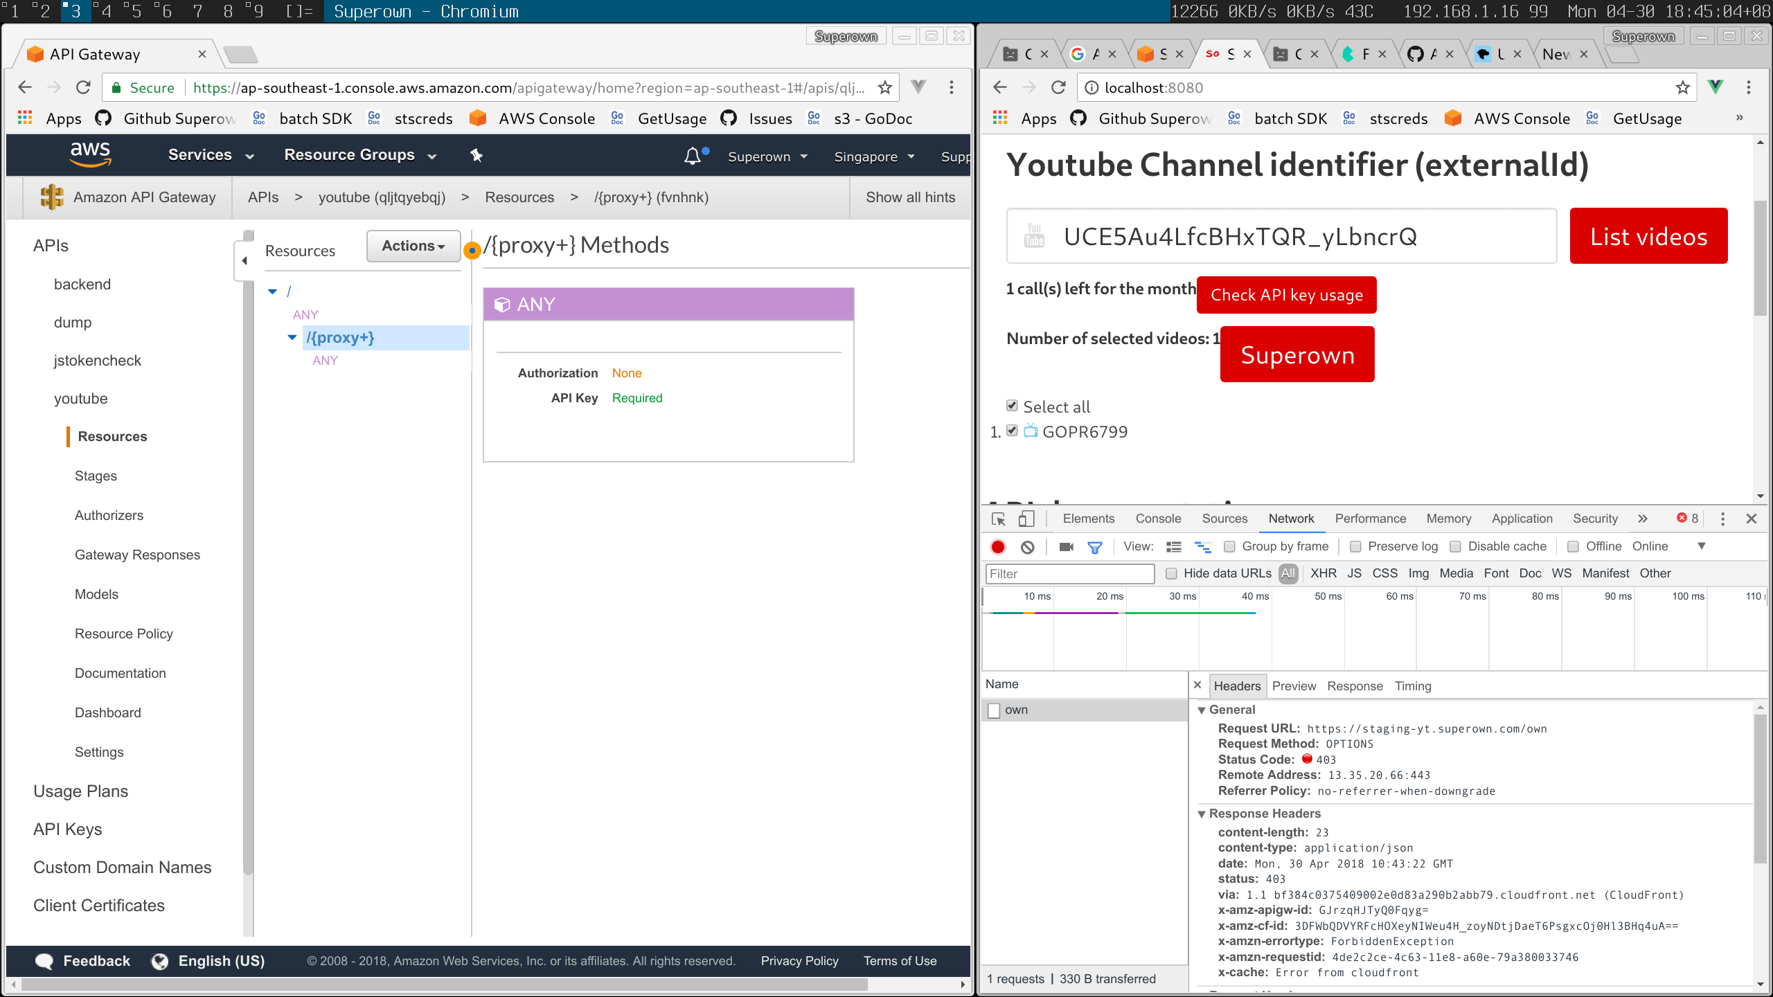Click the AWS pin shortcuts icon
Screen dimensions: 1773x997
476,155
